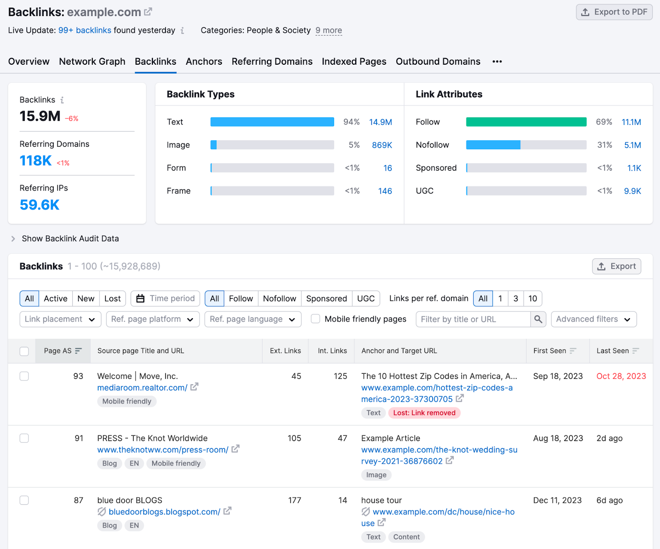The width and height of the screenshot is (660, 549).
Task: Select the checkbox on the blue door BLOGS row
Action: click(x=24, y=500)
